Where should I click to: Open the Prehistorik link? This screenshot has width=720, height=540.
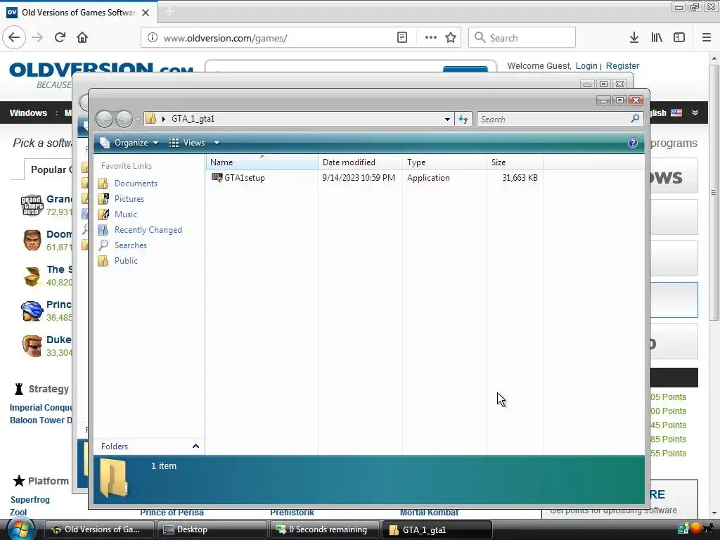[292, 513]
